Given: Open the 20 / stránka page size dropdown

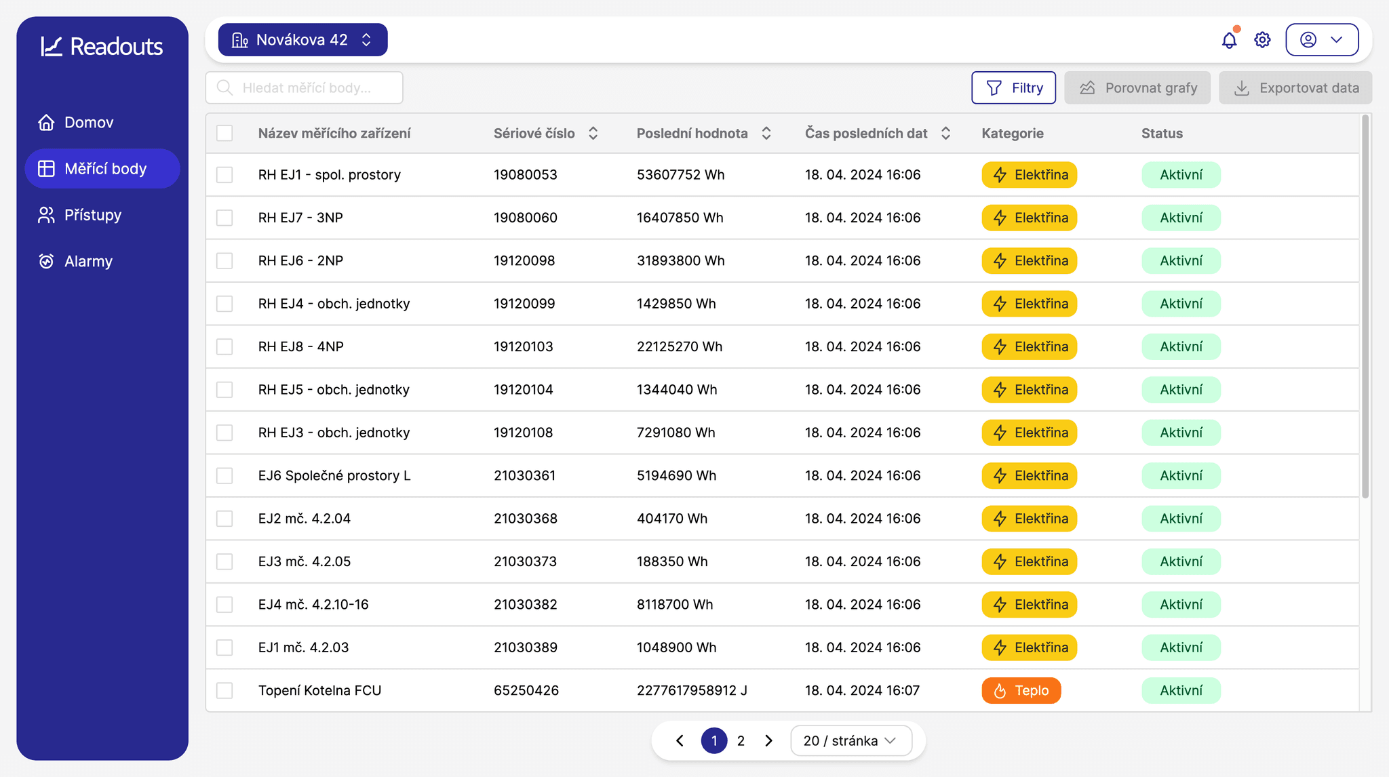Looking at the screenshot, I should tap(850, 741).
